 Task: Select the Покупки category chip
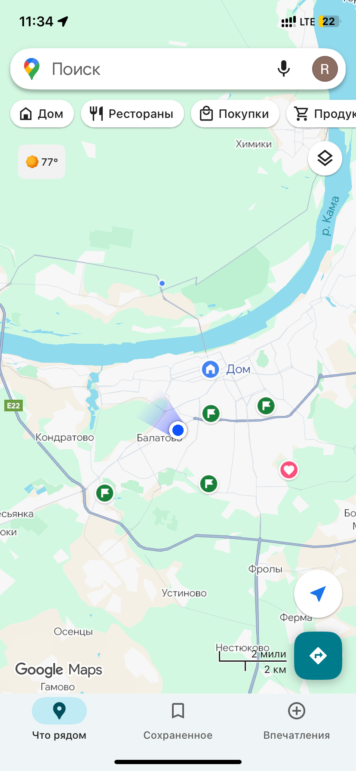[x=235, y=114]
